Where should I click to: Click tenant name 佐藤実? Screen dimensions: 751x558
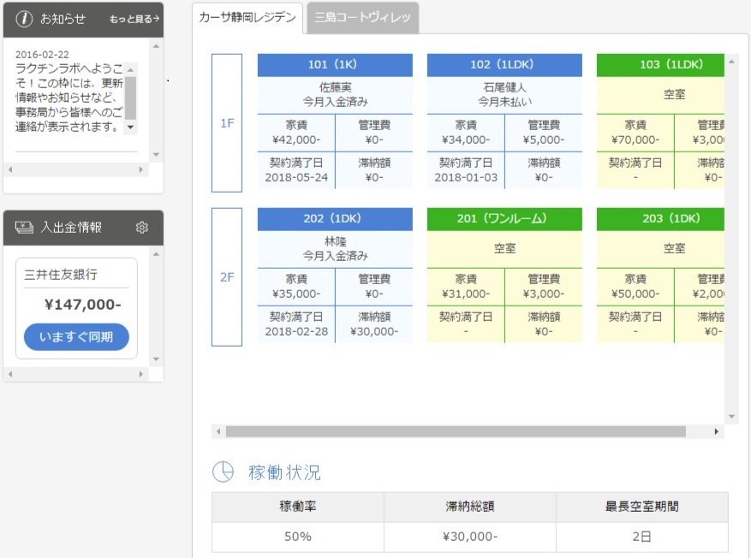336,87
